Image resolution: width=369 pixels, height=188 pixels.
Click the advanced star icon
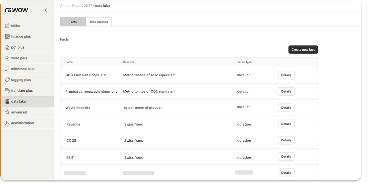[7, 113]
